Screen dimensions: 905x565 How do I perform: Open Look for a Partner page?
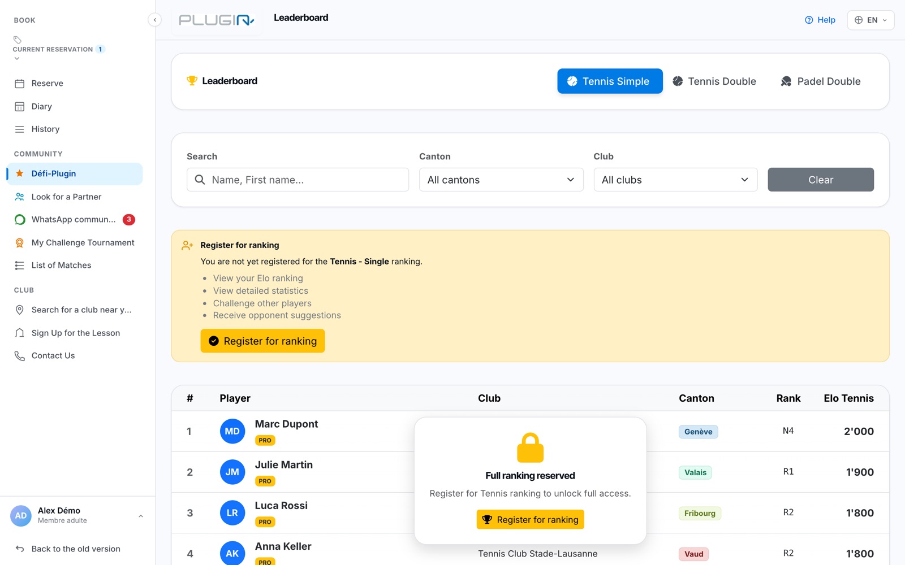coord(75,197)
